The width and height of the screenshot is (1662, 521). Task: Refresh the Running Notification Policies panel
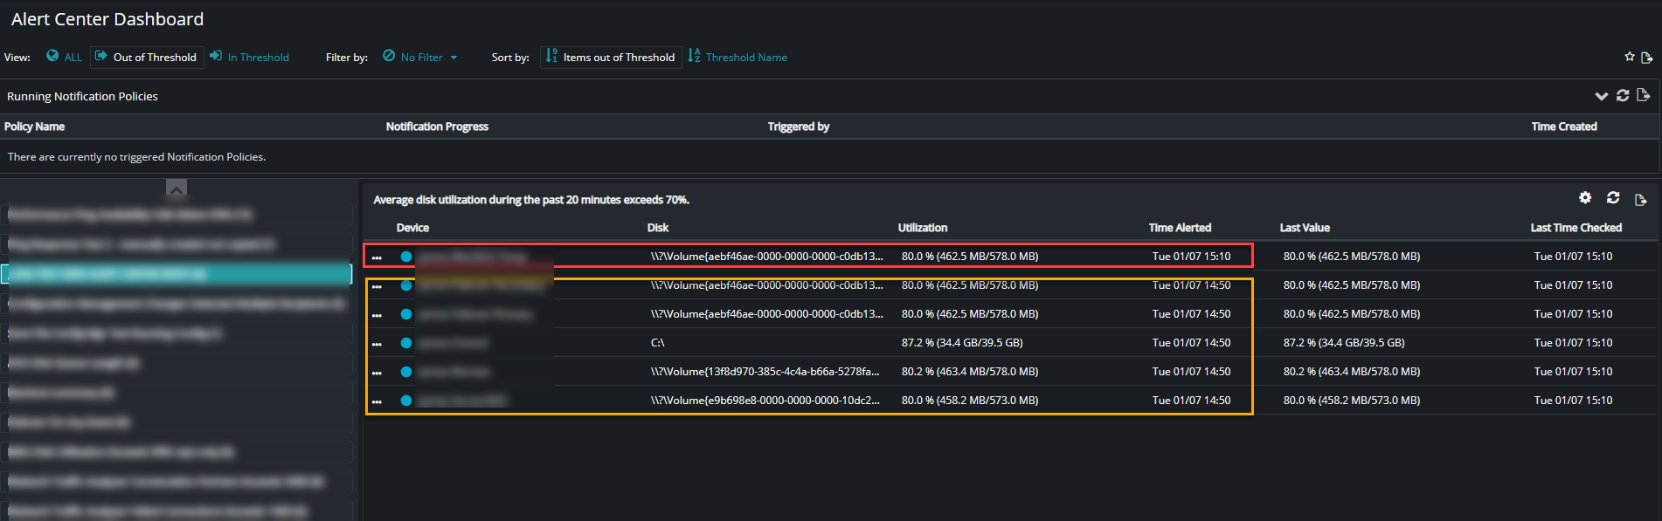click(x=1623, y=95)
